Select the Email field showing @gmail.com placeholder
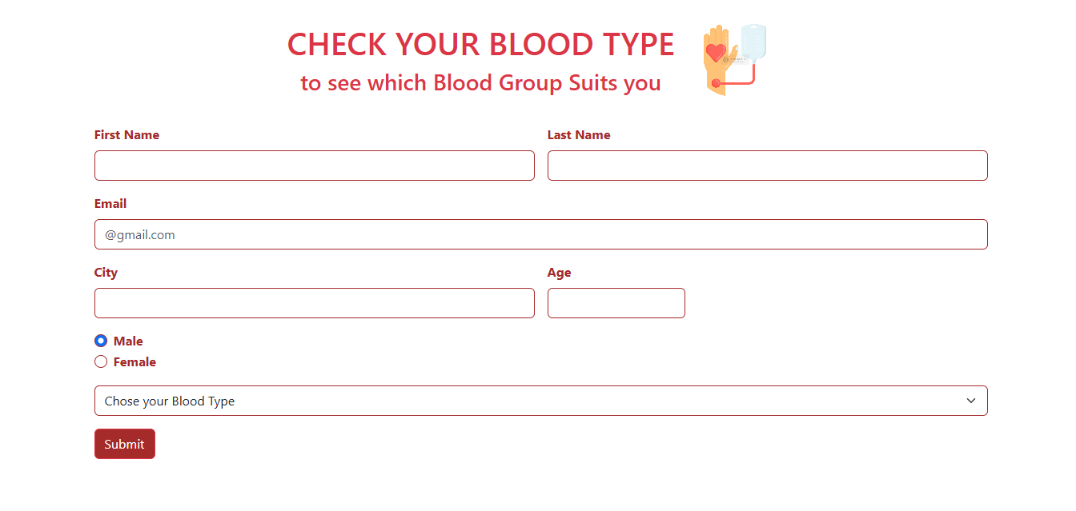Viewport: 1076px width, 511px height. pyautogui.click(x=540, y=234)
